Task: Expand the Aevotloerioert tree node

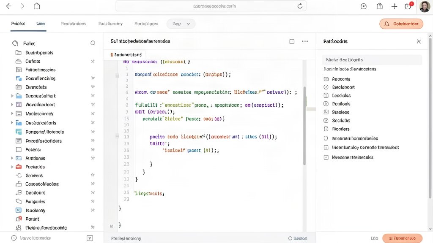Action: pos(12,105)
